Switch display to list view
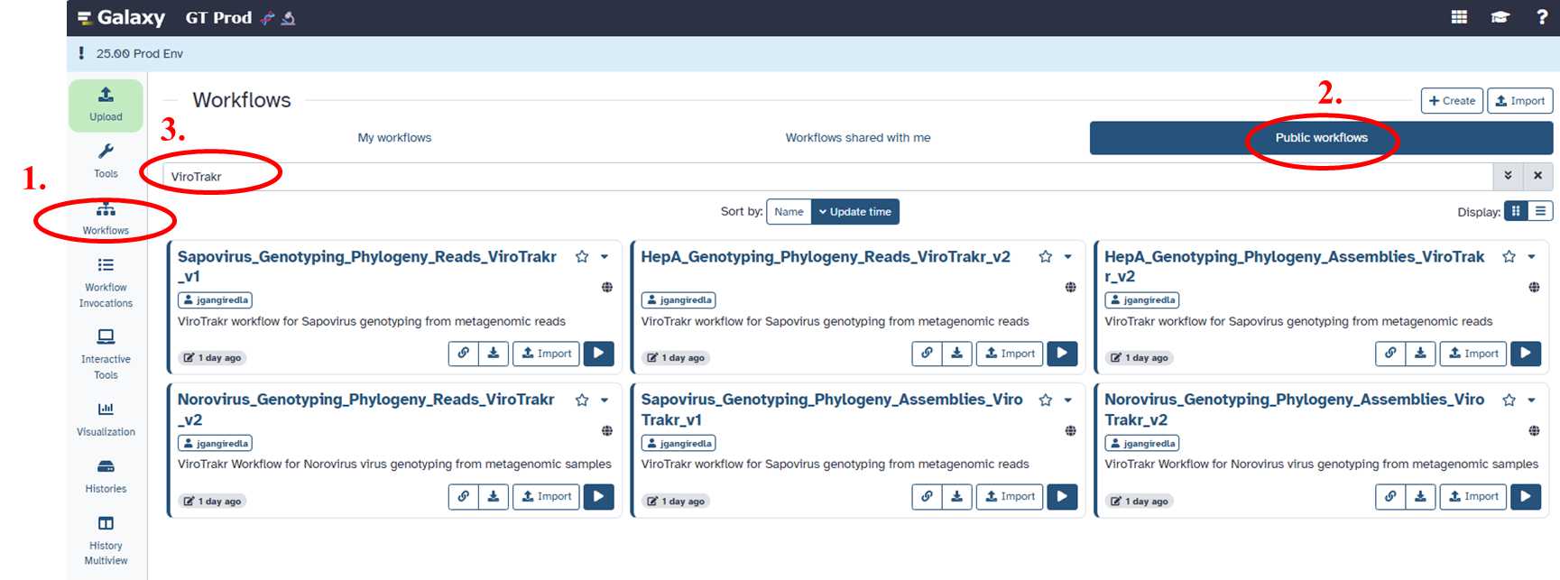This screenshot has height=580, width=1560. point(1540,211)
